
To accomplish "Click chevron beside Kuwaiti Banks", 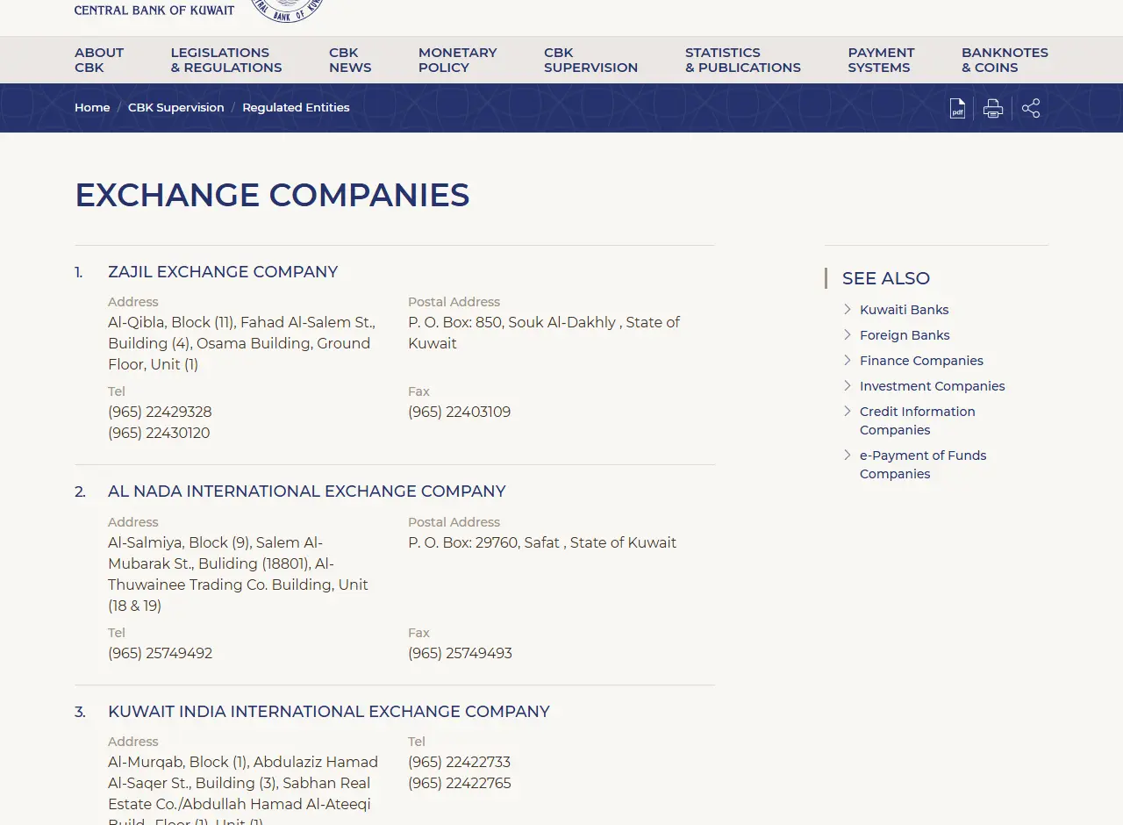I will click(848, 309).
